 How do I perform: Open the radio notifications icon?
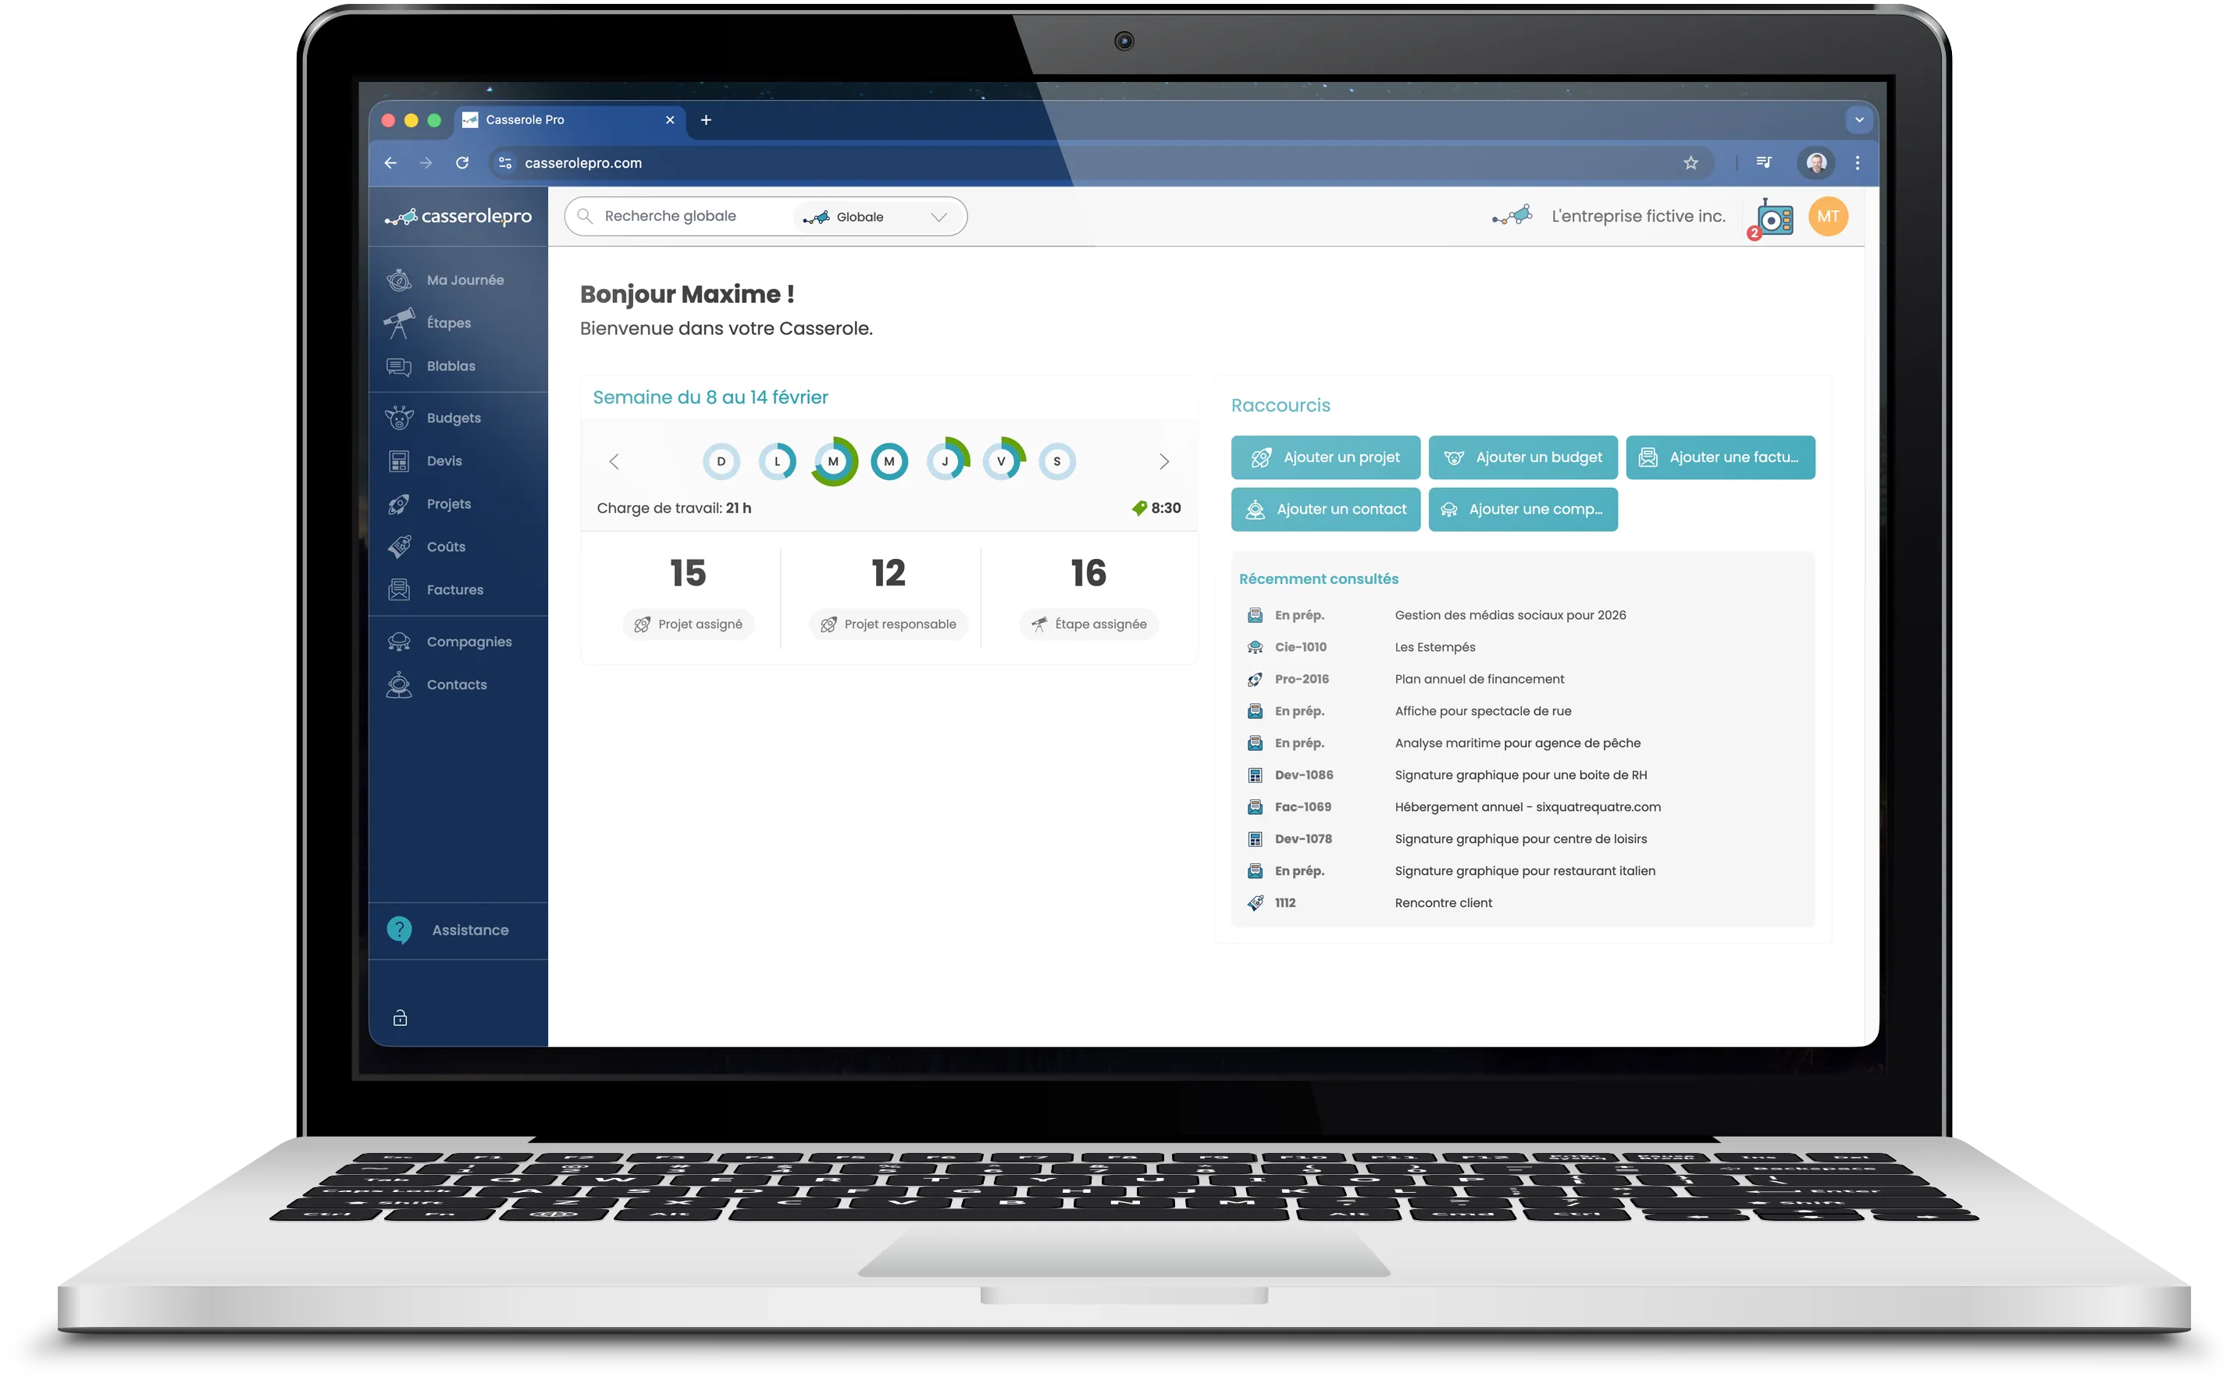tap(1774, 219)
